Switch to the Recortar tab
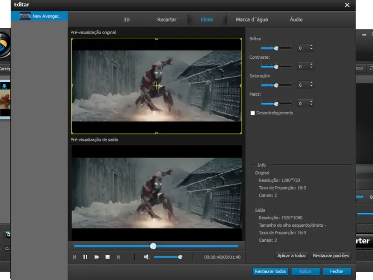 [x=166, y=20]
